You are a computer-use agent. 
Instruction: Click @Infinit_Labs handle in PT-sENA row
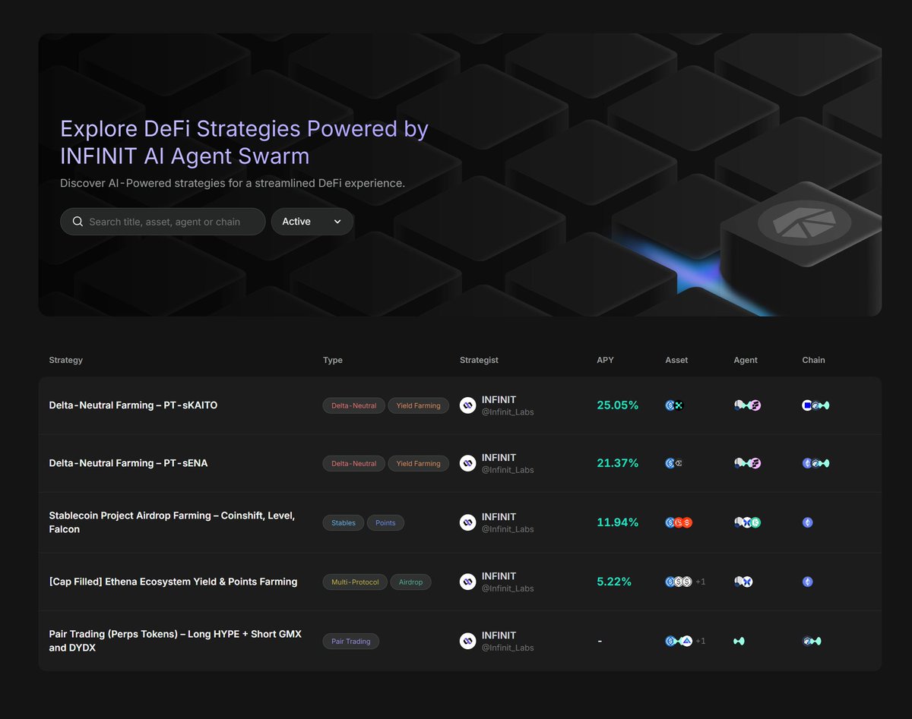(508, 469)
